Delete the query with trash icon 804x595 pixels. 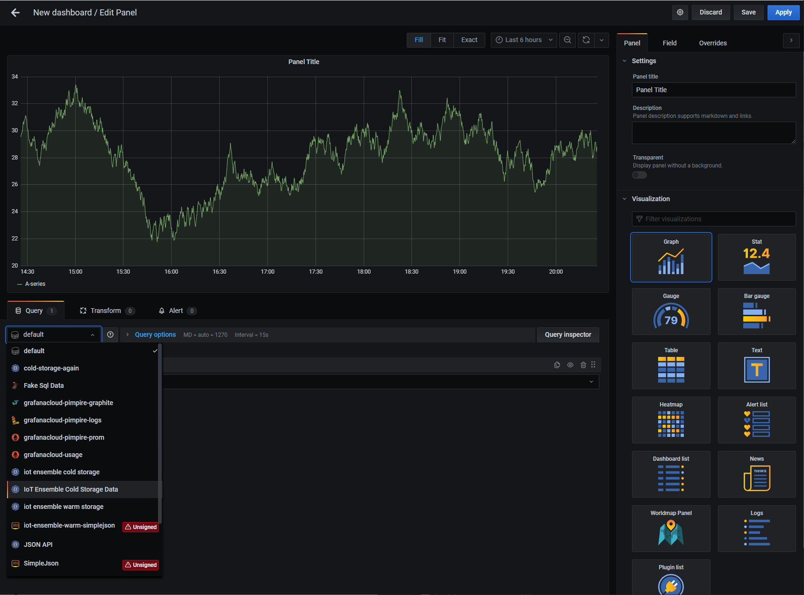[583, 365]
